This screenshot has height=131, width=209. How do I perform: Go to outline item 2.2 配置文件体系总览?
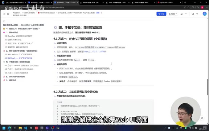click(x=13, y=40)
